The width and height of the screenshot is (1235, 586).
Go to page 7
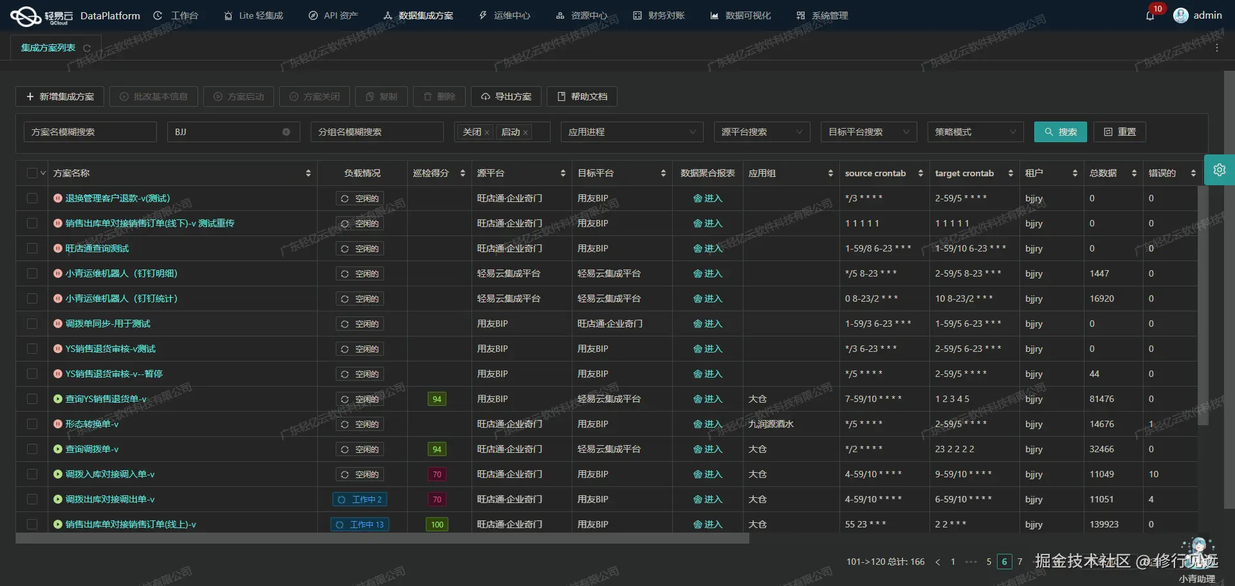(x=1020, y=562)
